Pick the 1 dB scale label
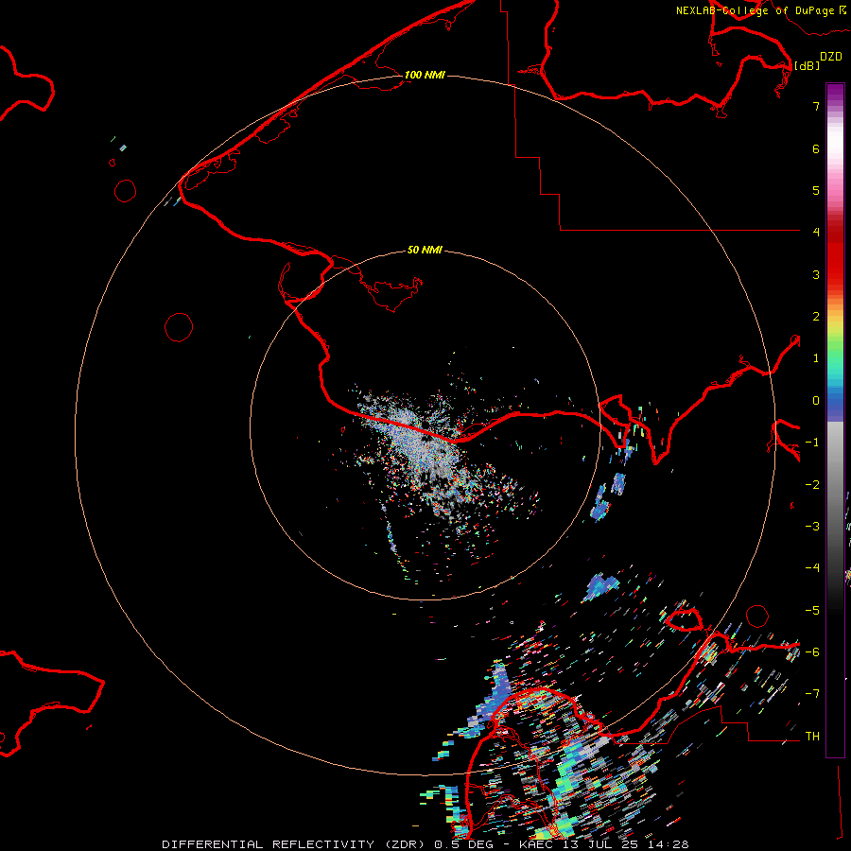The width and height of the screenshot is (851, 851). coord(816,358)
